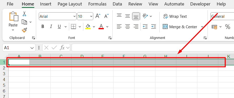Apply red Font Color
The height and width of the screenshot is (98, 234).
coord(101,27)
